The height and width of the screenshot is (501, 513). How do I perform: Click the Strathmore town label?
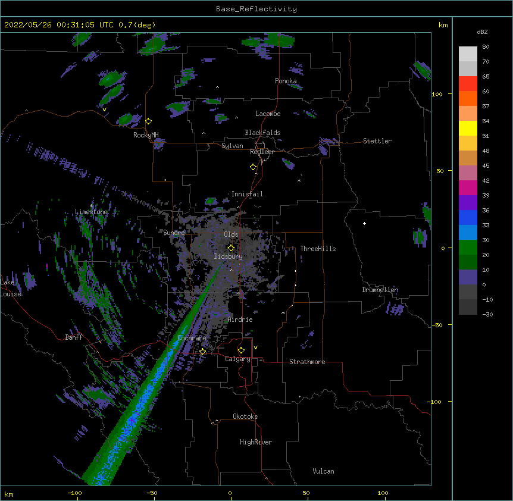[307, 362]
